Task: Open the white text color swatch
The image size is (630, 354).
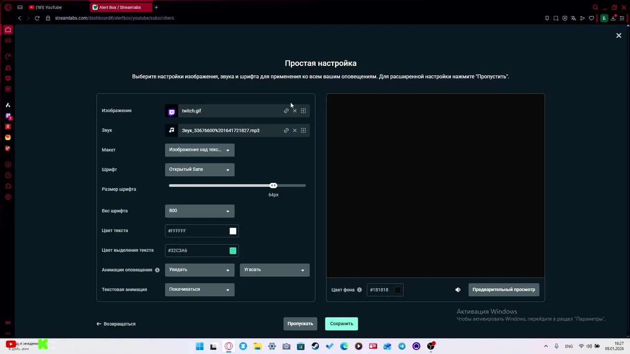Action: pos(233,231)
